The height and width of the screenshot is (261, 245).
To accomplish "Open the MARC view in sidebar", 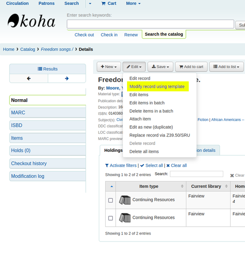I will click(47, 113).
